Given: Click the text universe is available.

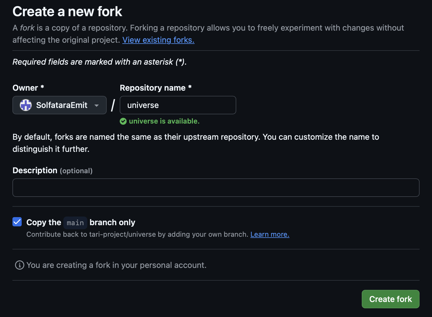Looking at the screenshot, I should [x=164, y=121].
